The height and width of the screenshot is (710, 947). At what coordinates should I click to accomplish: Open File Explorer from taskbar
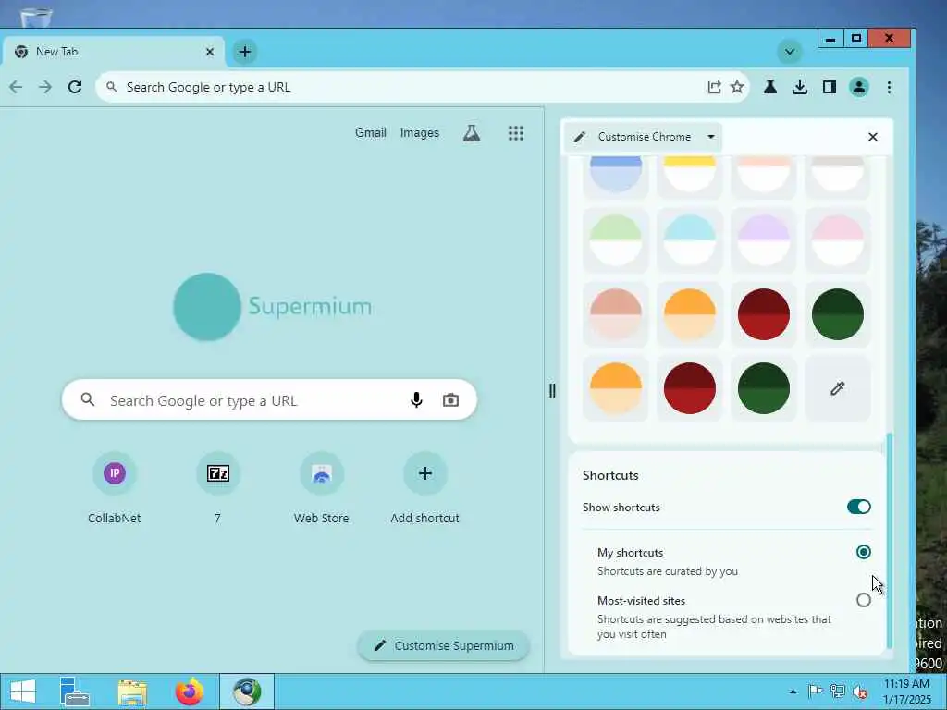click(132, 692)
